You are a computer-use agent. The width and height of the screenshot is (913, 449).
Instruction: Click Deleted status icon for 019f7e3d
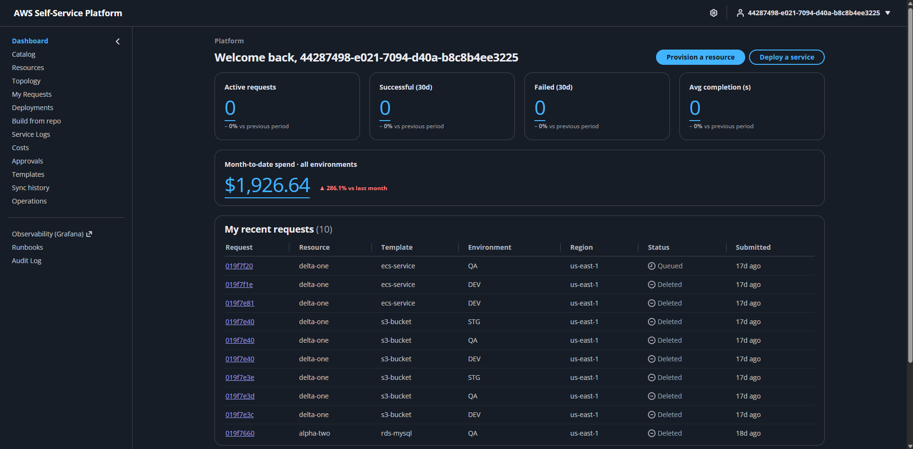(651, 396)
